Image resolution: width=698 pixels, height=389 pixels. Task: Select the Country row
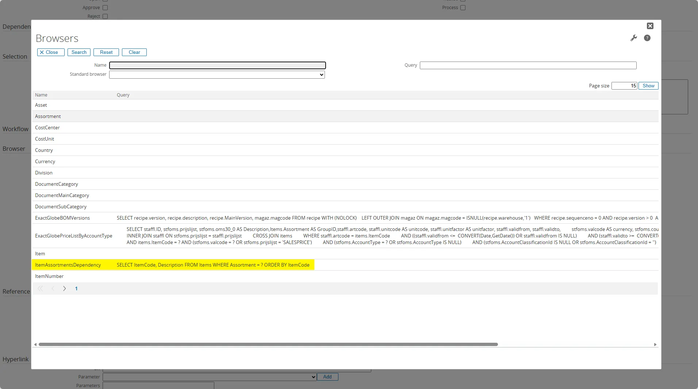click(x=345, y=150)
